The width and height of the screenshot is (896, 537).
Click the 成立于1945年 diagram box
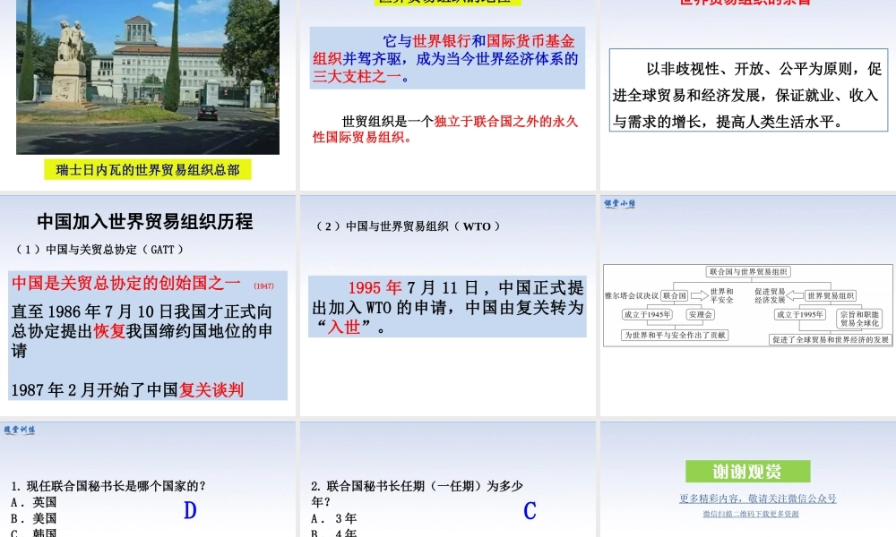tap(648, 315)
